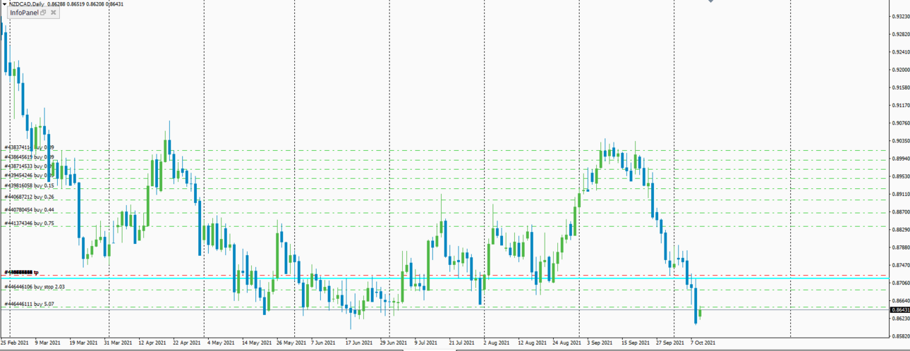Click price scale value 0.93230
The width and height of the screenshot is (910, 351).
[x=901, y=16]
